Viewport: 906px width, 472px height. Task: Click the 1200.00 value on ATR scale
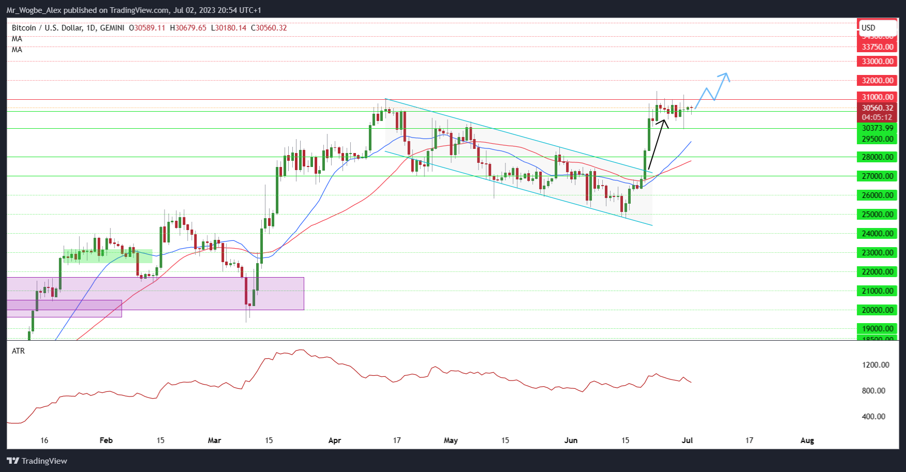point(875,365)
